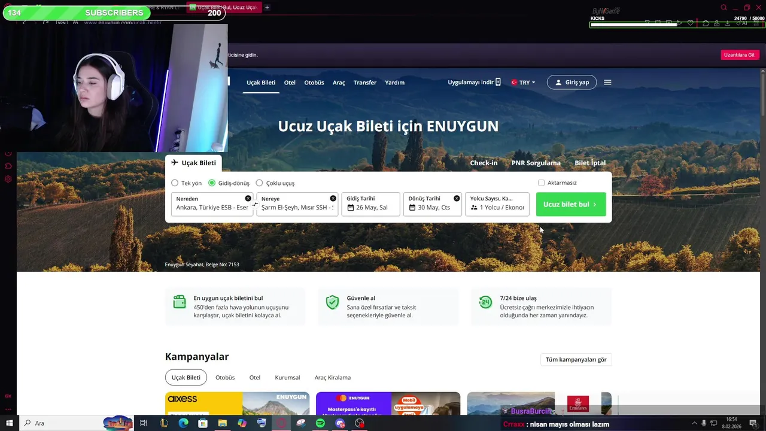Open a new browser tab
766x431 pixels.
pos(267,7)
